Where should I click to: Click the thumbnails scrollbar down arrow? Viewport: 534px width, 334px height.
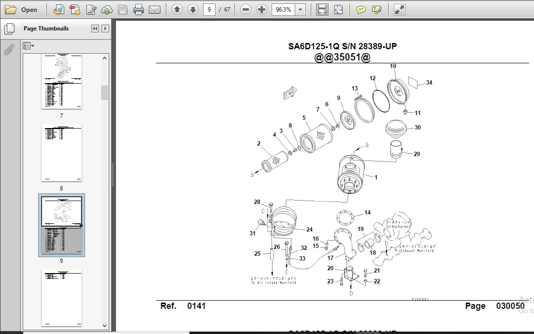(x=104, y=325)
